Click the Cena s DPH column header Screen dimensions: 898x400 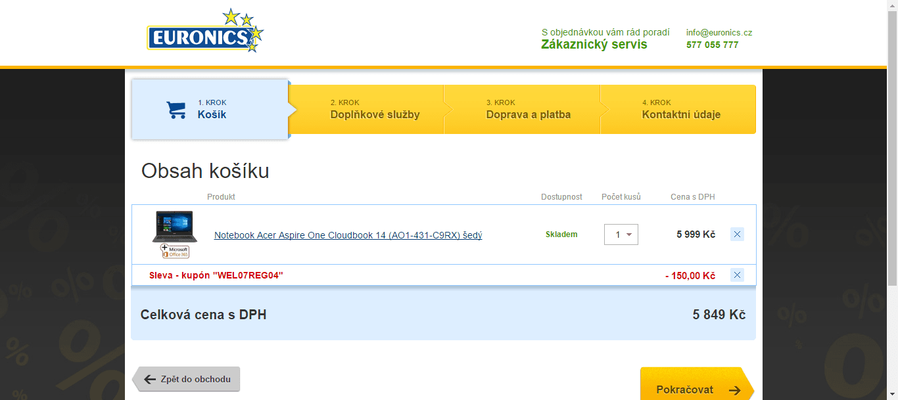[x=693, y=197]
